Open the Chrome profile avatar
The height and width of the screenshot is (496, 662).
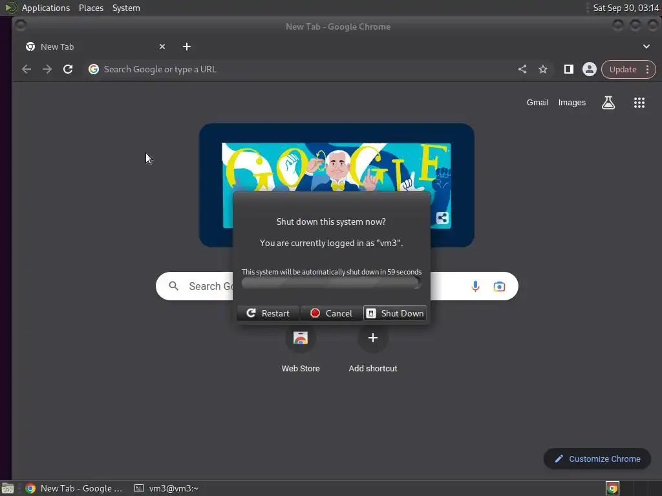[x=590, y=69]
